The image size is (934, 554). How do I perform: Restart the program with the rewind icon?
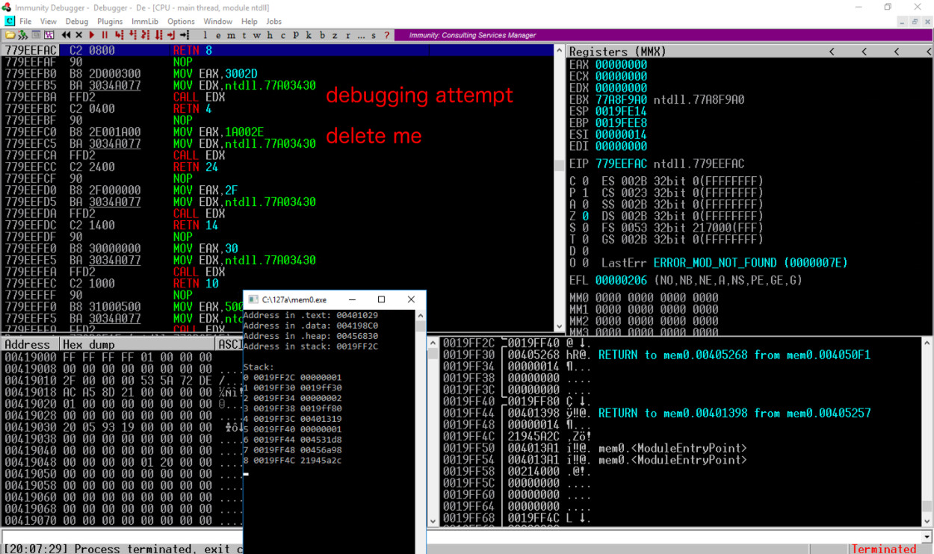[x=67, y=35]
